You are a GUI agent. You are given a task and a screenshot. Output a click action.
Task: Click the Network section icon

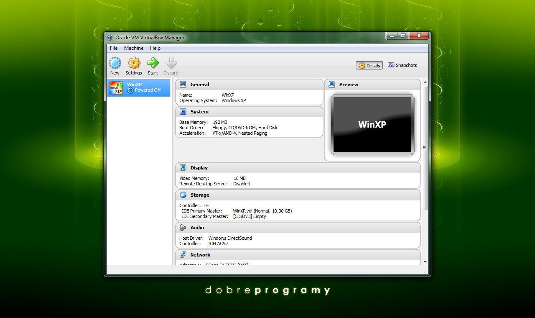pyautogui.click(x=183, y=255)
